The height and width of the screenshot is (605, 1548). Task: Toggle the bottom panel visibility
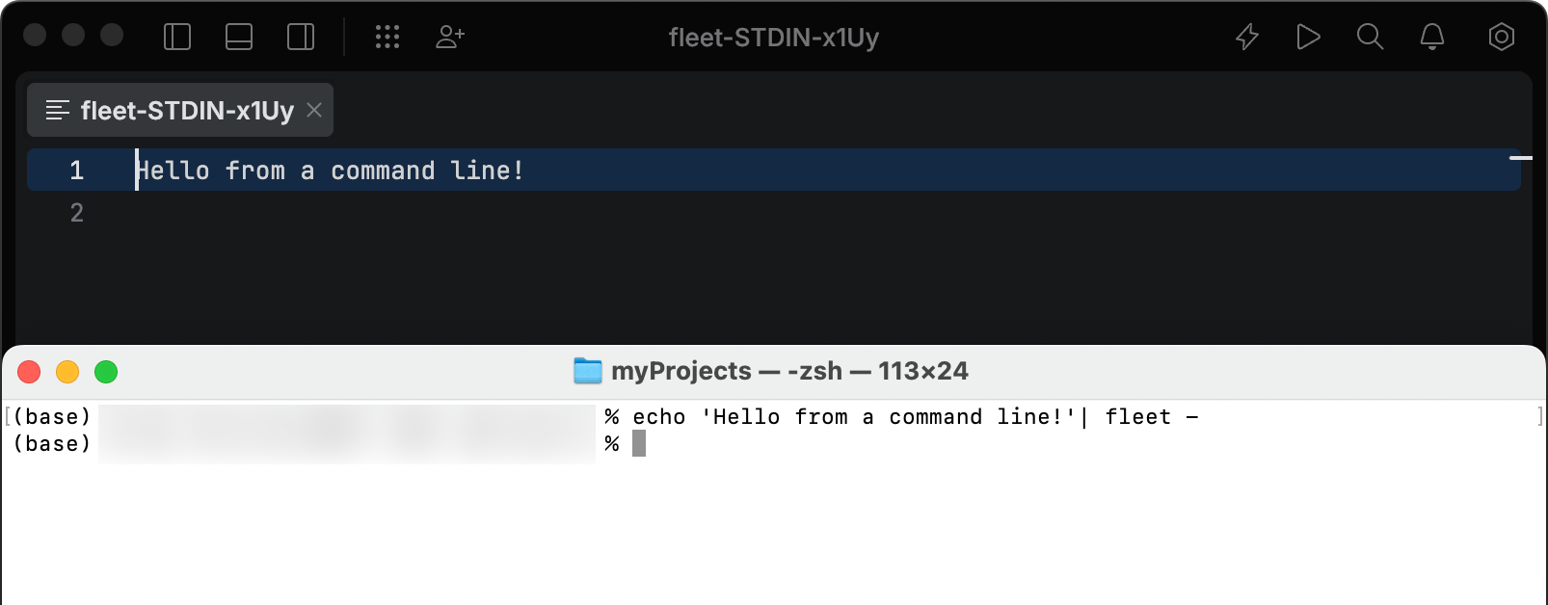[x=238, y=38]
